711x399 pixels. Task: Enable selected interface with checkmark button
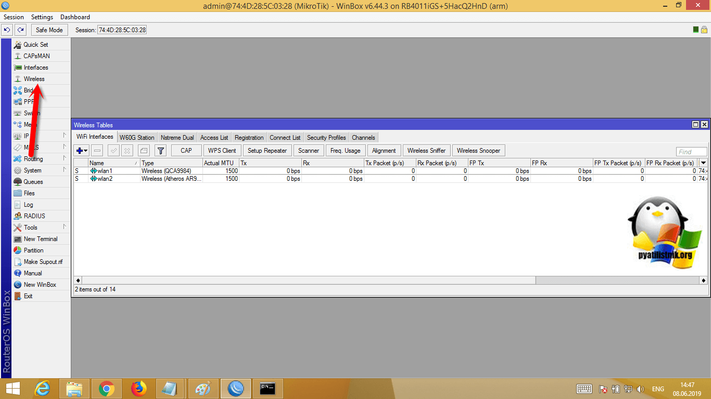click(113, 151)
